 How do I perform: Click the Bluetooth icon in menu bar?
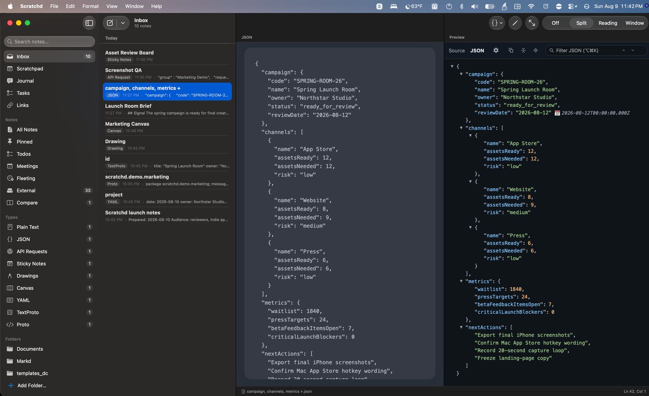pos(461,6)
